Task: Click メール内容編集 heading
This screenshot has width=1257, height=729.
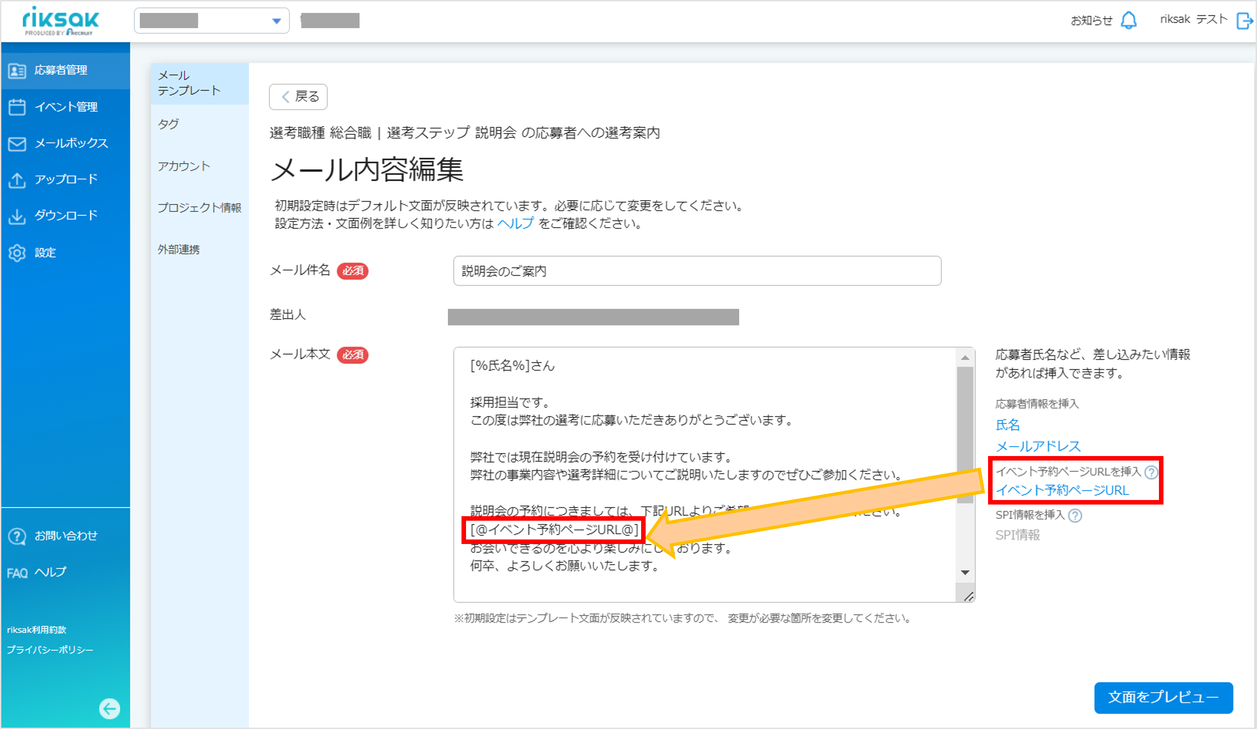Action: 367,169
